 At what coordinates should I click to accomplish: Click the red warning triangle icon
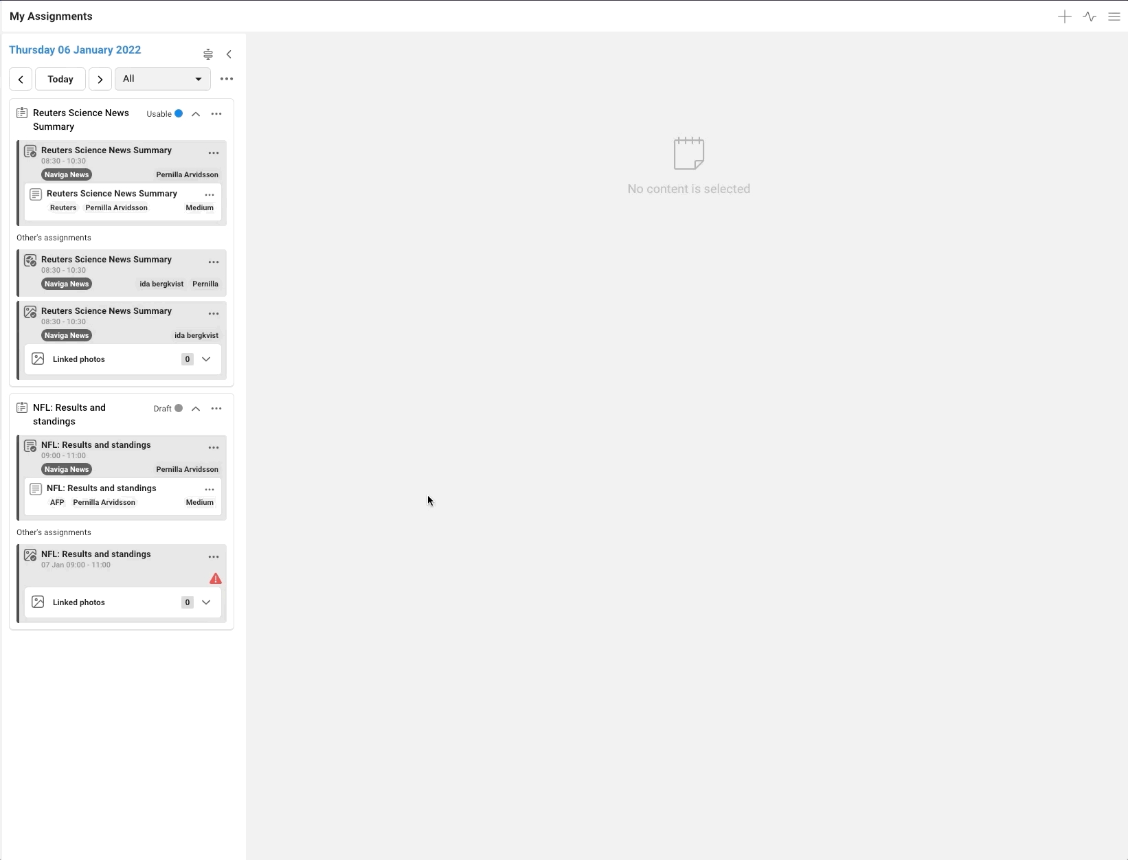216,578
